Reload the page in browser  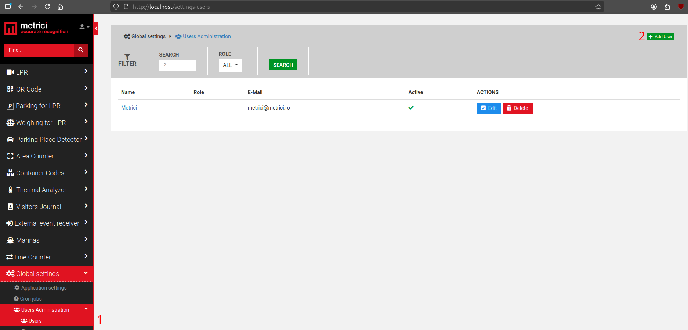47,7
